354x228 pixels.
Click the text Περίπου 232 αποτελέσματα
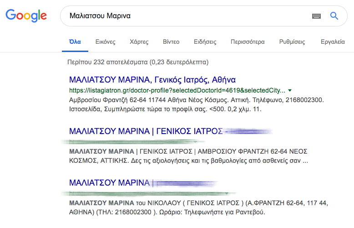(107, 62)
